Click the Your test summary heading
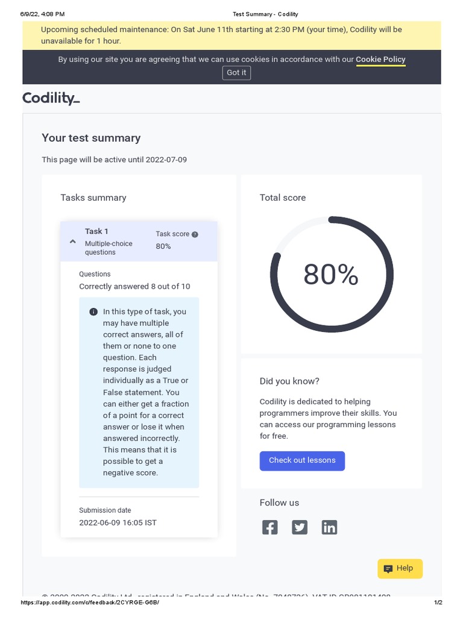 pos(91,138)
